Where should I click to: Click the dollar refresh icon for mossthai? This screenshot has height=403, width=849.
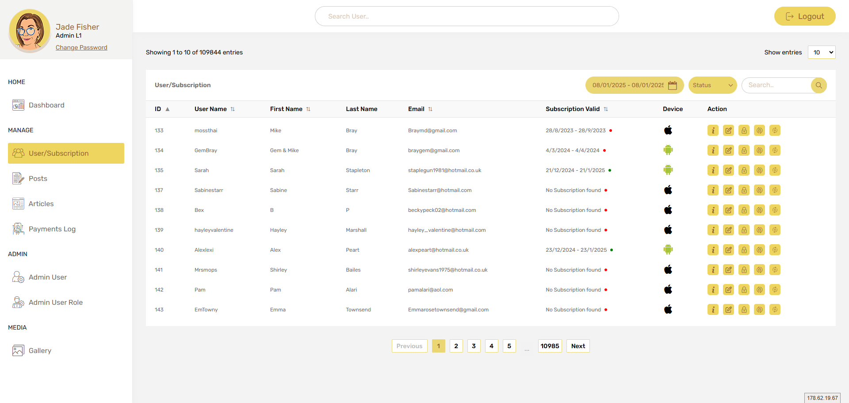[775, 130]
